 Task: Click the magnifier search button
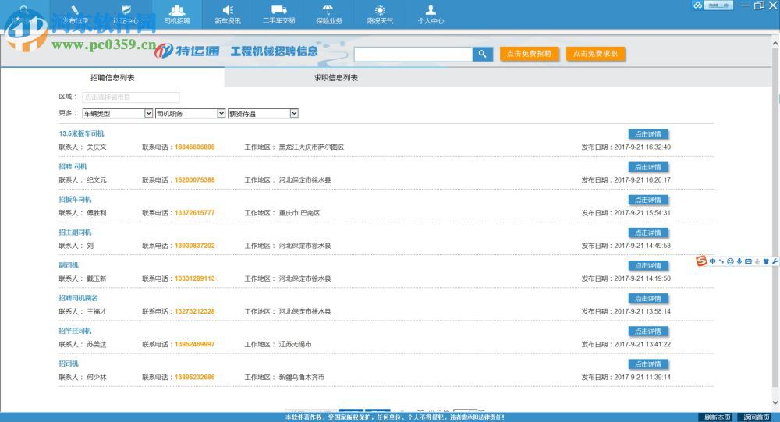coord(482,54)
